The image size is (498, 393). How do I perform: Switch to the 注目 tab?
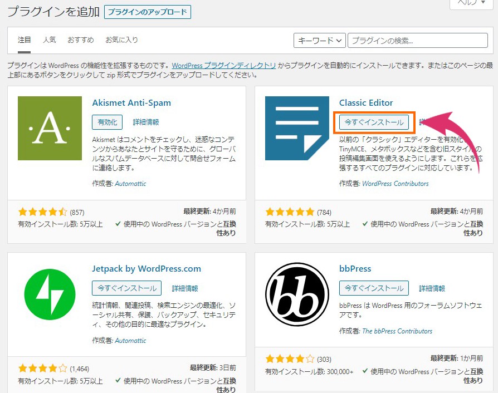pyautogui.click(x=24, y=40)
